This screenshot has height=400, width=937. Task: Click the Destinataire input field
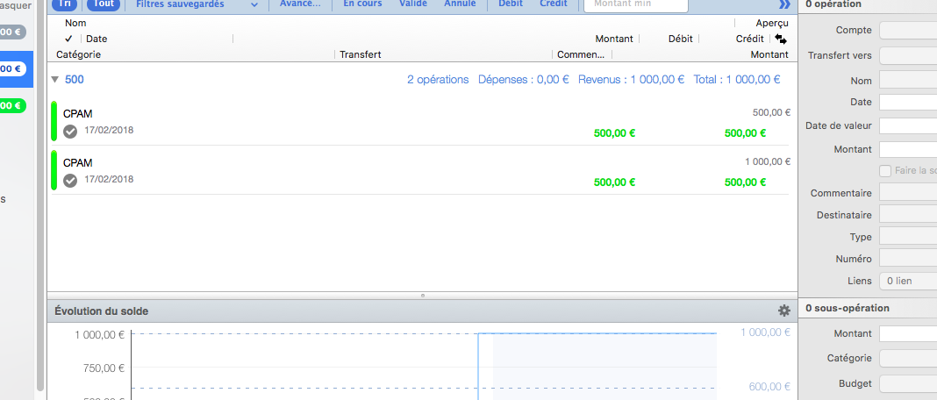point(908,215)
